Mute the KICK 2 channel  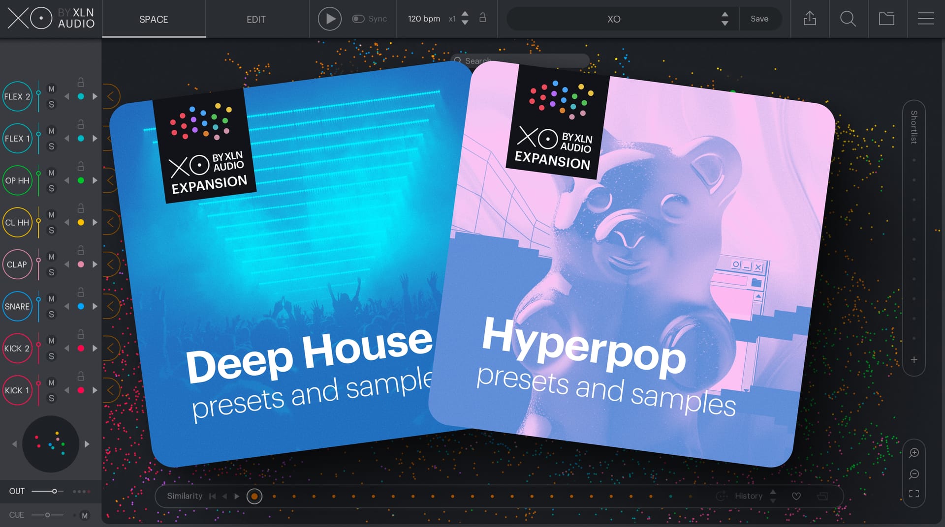coord(51,341)
